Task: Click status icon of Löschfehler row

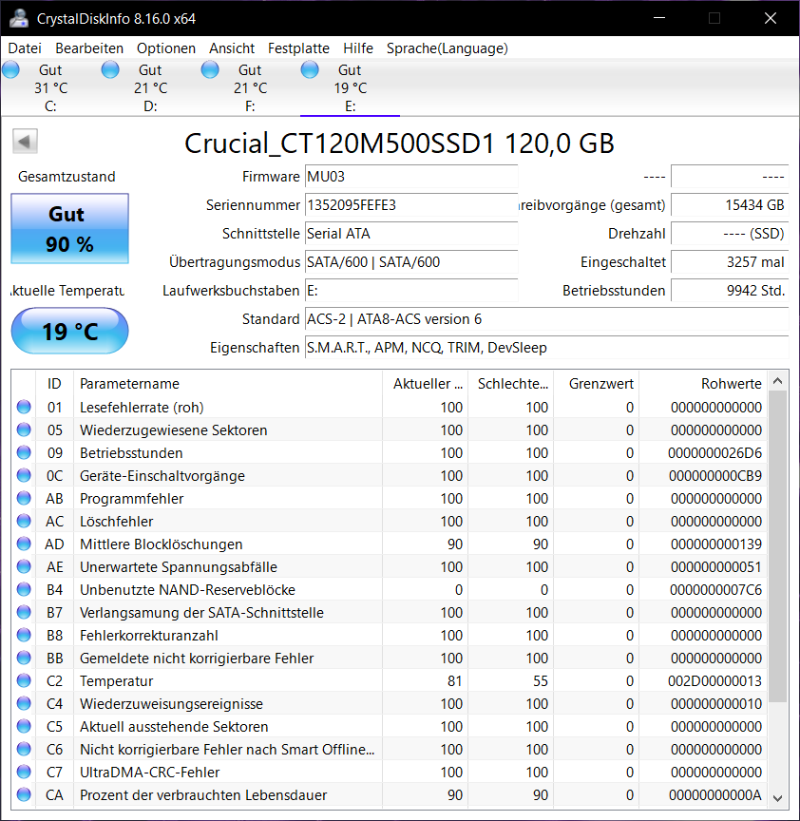Action: (x=24, y=521)
